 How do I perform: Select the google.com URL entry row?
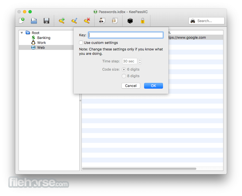tap(196, 38)
